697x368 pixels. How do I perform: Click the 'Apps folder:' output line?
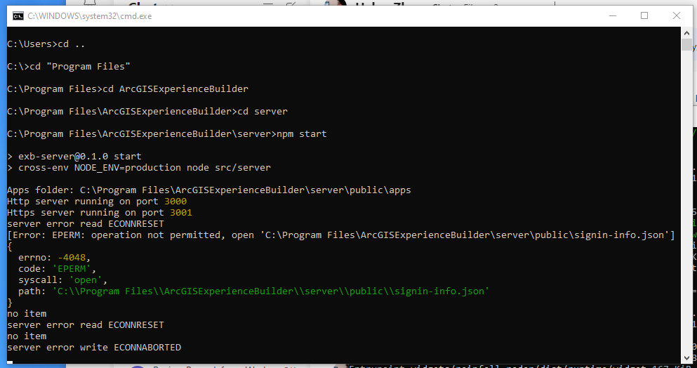coord(209,190)
